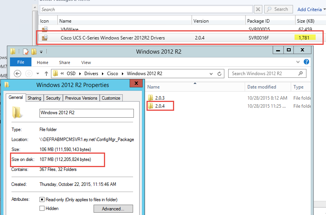Click the Cisco UCS driver package icon
Screen dimensions: 326x215
click(x=45, y=38)
